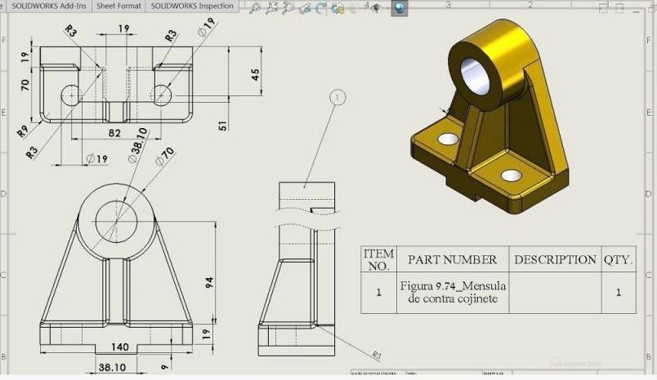This screenshot has width=657, height=380.
Task: Select the R9 corner radius dimension
Action: coord(23,131)
